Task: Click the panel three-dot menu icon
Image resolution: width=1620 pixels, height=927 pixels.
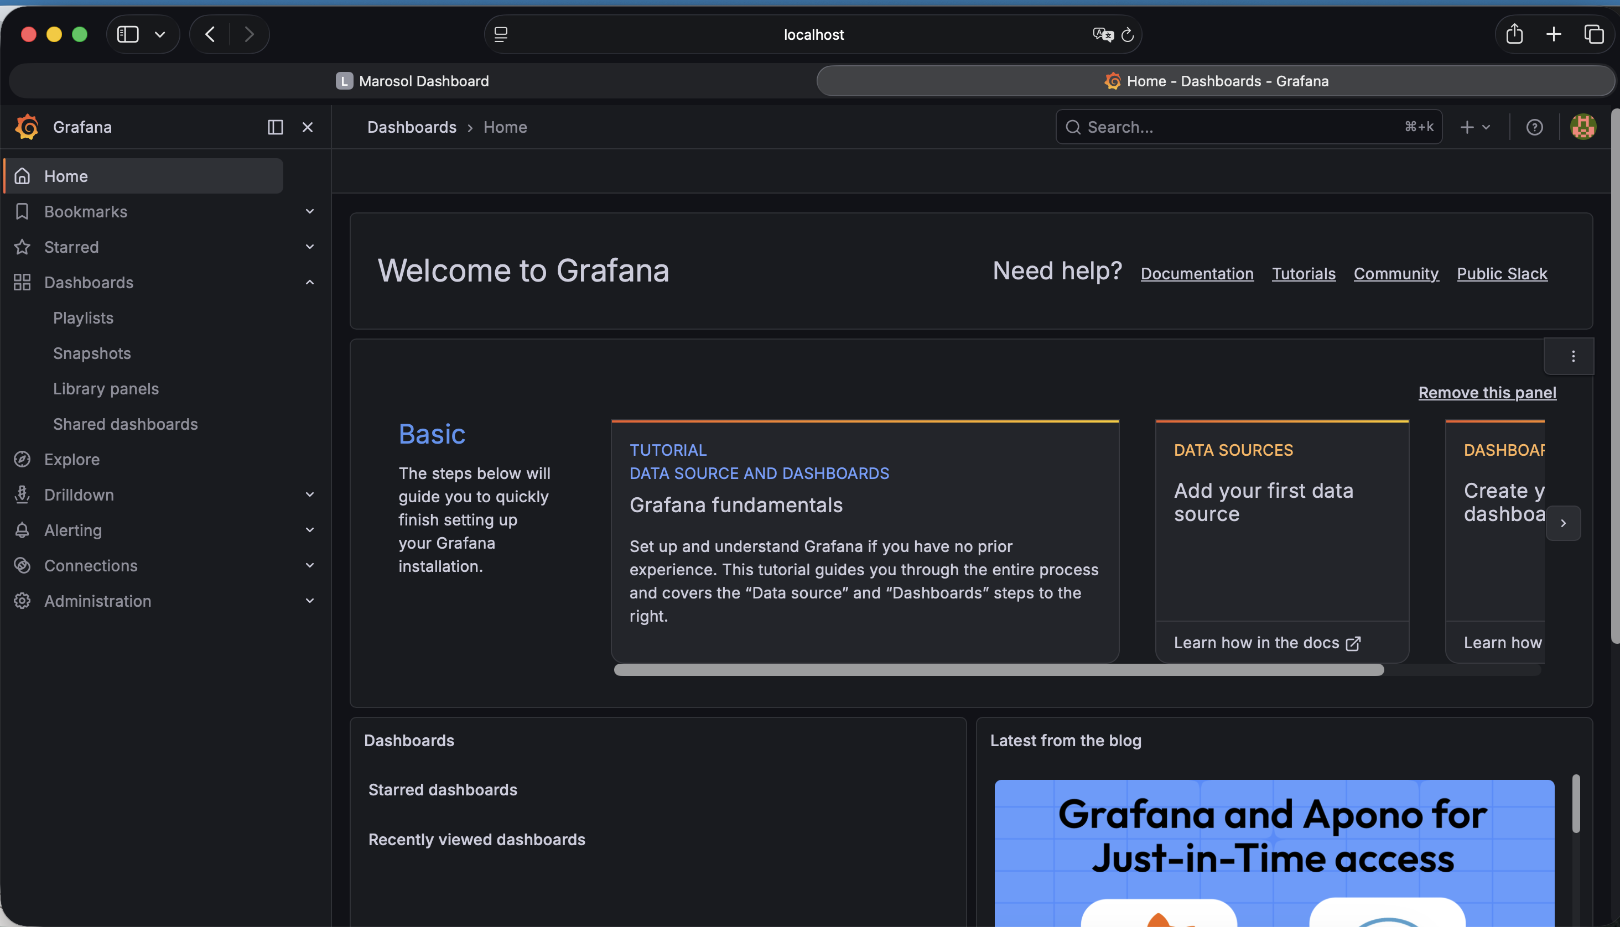Action: pyautogui.click(x=1572, y=357)
